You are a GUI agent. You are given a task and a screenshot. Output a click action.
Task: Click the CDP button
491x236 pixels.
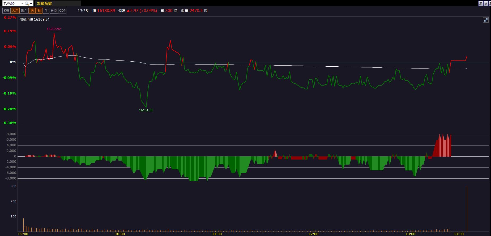point(62,11)
